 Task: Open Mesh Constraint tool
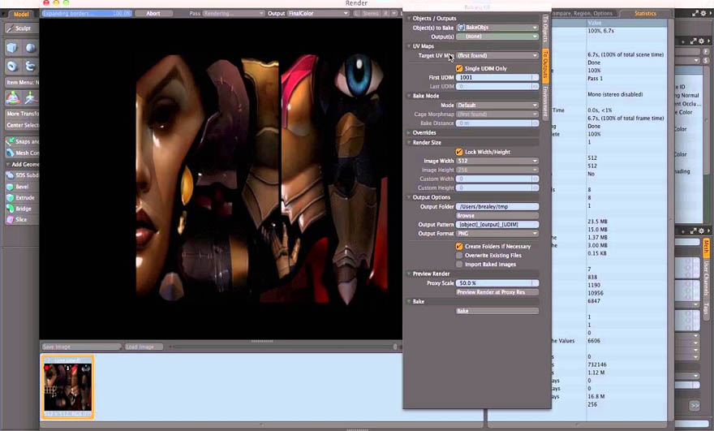[x=22, y=153]
